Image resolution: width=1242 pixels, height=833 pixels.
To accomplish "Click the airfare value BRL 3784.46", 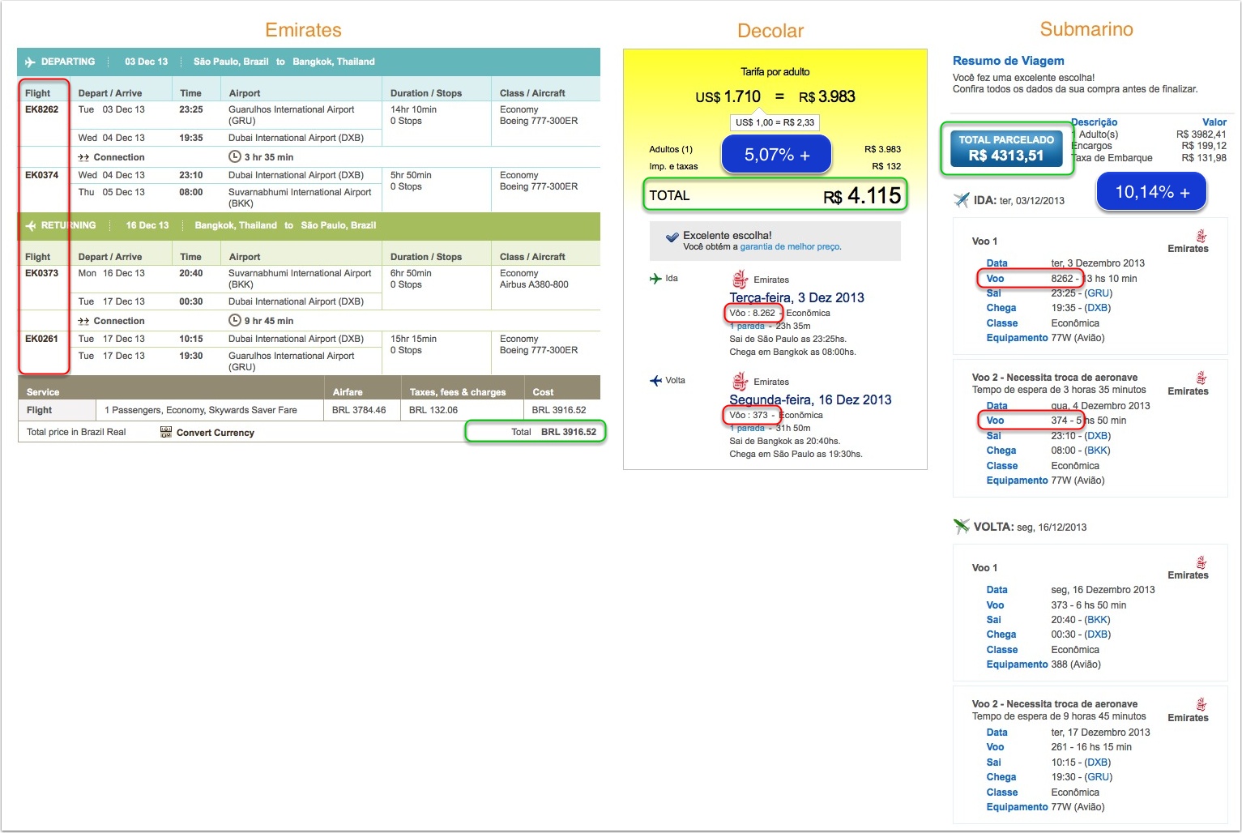I will tap(359, 410).
